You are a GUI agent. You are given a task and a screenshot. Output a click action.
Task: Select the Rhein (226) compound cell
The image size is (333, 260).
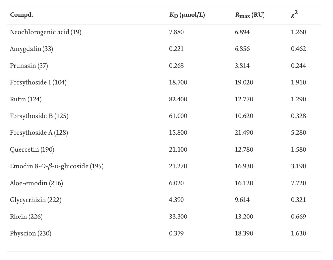click(26, 217)
